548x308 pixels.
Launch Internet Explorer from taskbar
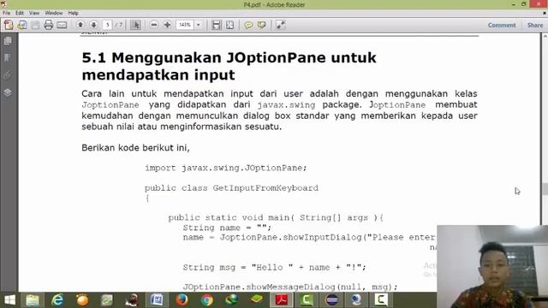coord(57,300)
